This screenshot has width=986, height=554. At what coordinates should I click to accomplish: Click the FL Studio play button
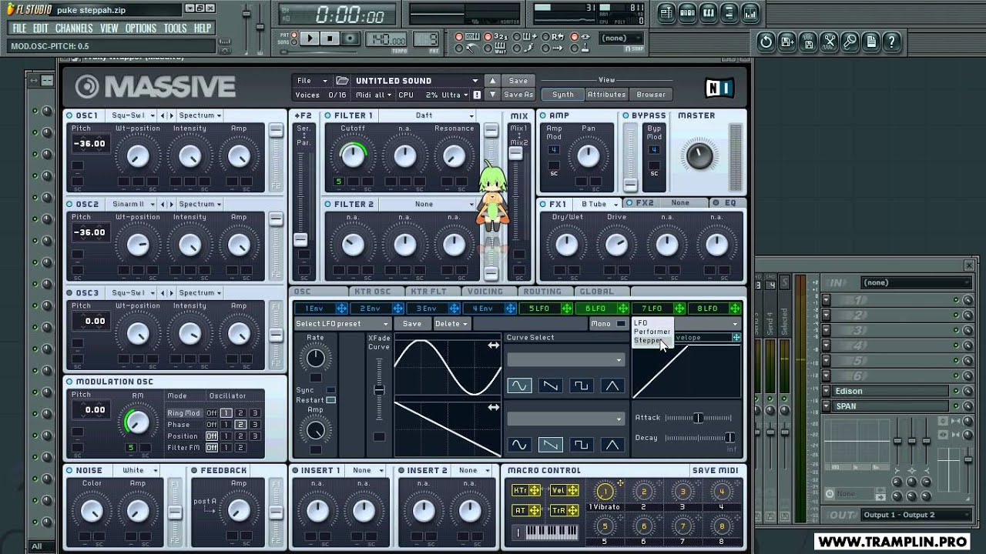click(x=310, y=38)
